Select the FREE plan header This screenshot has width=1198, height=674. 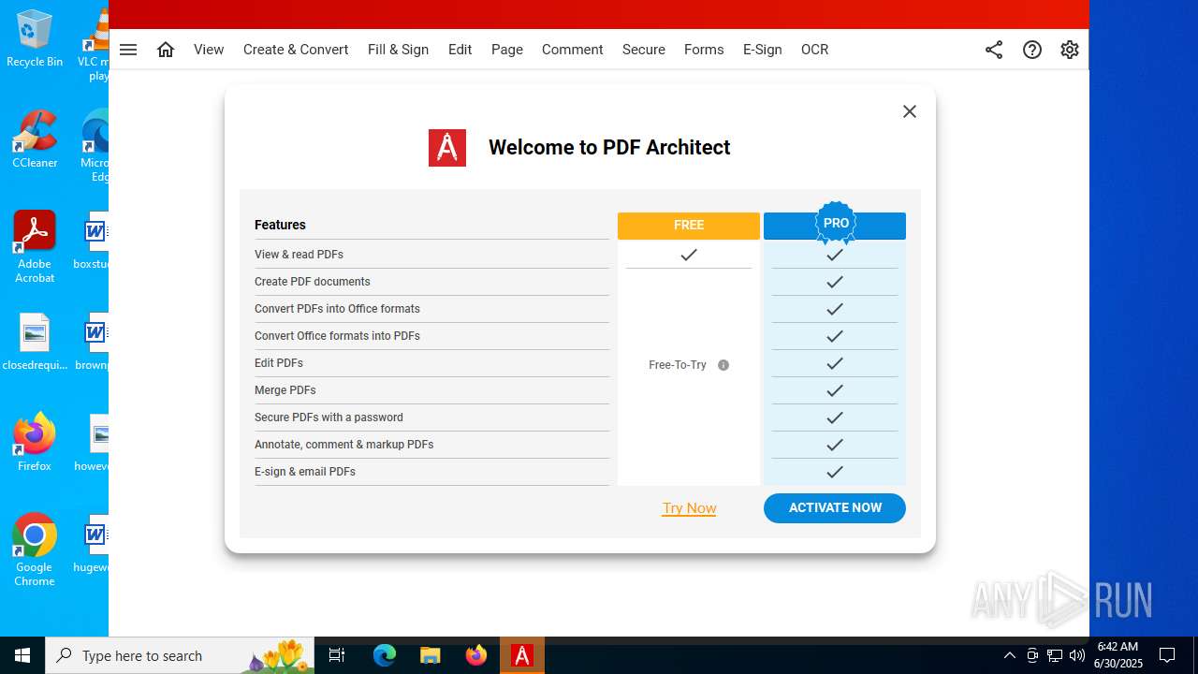(x=689, y=225)
